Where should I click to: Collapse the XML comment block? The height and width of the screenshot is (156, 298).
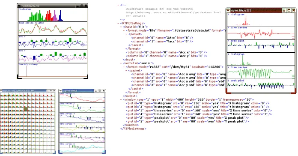[x=119, y=5]
